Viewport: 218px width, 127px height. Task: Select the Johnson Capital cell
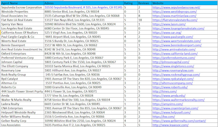pyautogui.click(x=22, y=62)
